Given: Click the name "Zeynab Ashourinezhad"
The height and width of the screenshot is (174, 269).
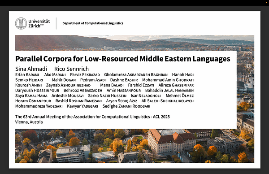Looking at the screenshot, I should pos(68,85).
